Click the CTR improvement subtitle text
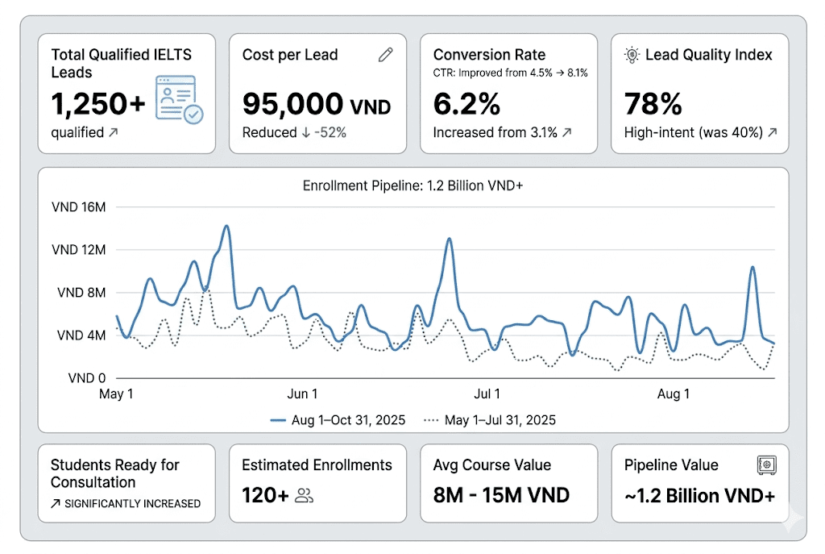 coord(510,73)
